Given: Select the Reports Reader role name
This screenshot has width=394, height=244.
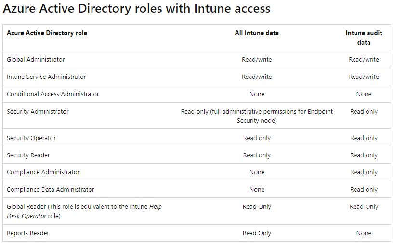Looking at the screenshot, I should coord(28,233).
